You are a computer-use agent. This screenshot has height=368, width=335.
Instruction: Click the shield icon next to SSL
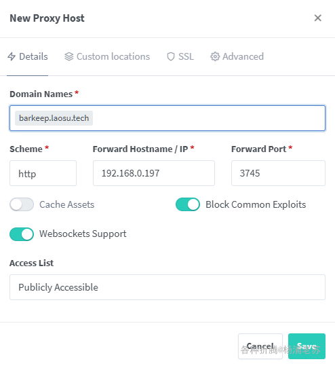pyautogui.click(x=171, y=56)
